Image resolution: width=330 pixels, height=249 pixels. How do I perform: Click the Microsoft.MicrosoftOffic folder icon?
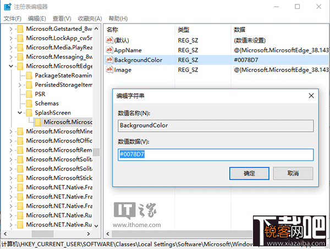20,141
